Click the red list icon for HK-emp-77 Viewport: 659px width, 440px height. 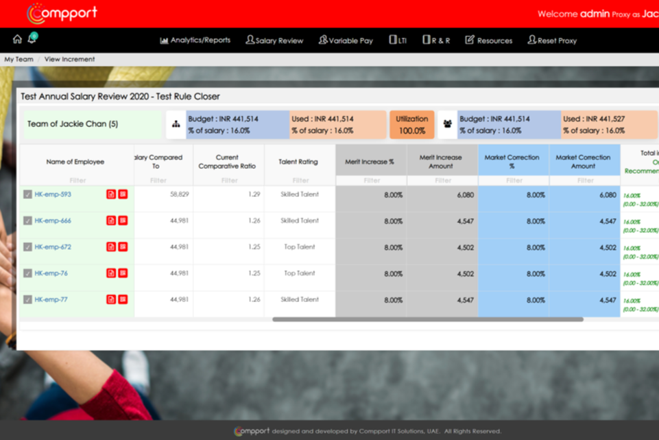pos(123,299)
